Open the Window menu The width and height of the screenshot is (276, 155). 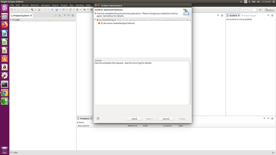coord(80,5)
